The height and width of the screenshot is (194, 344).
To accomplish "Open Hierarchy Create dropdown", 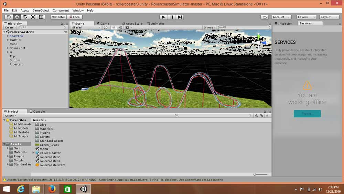I will (x=10, y=27).
